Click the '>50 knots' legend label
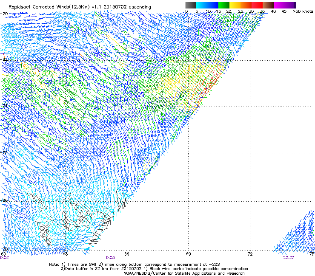 tap(303, 11)
